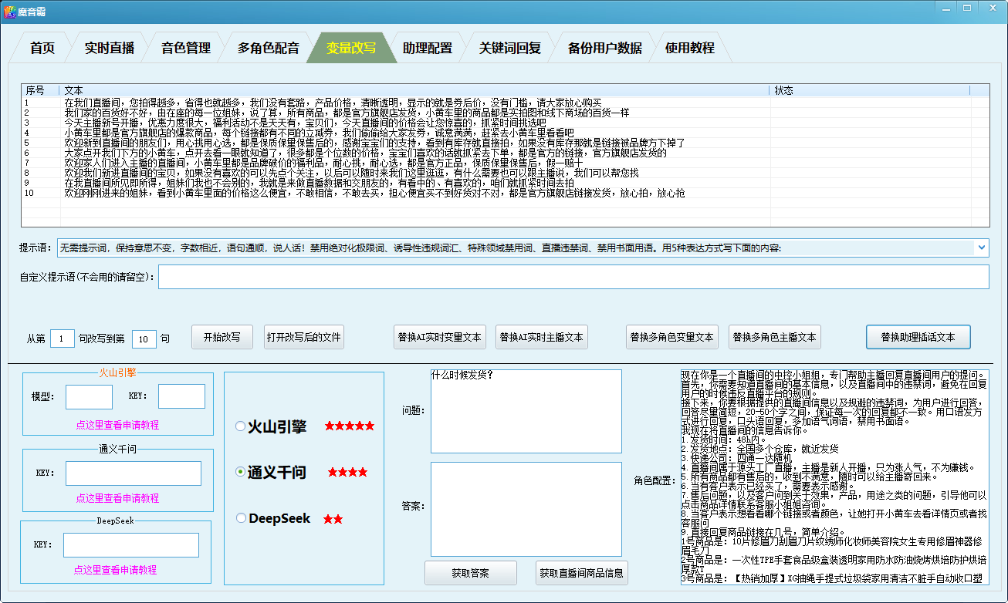Image resolution: width=1008 pixels, height=603 pixels.
Task: Select the 通义千问 radio option
Action: point(241,472)
